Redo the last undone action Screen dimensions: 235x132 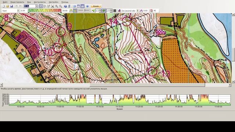coord(21,6)
